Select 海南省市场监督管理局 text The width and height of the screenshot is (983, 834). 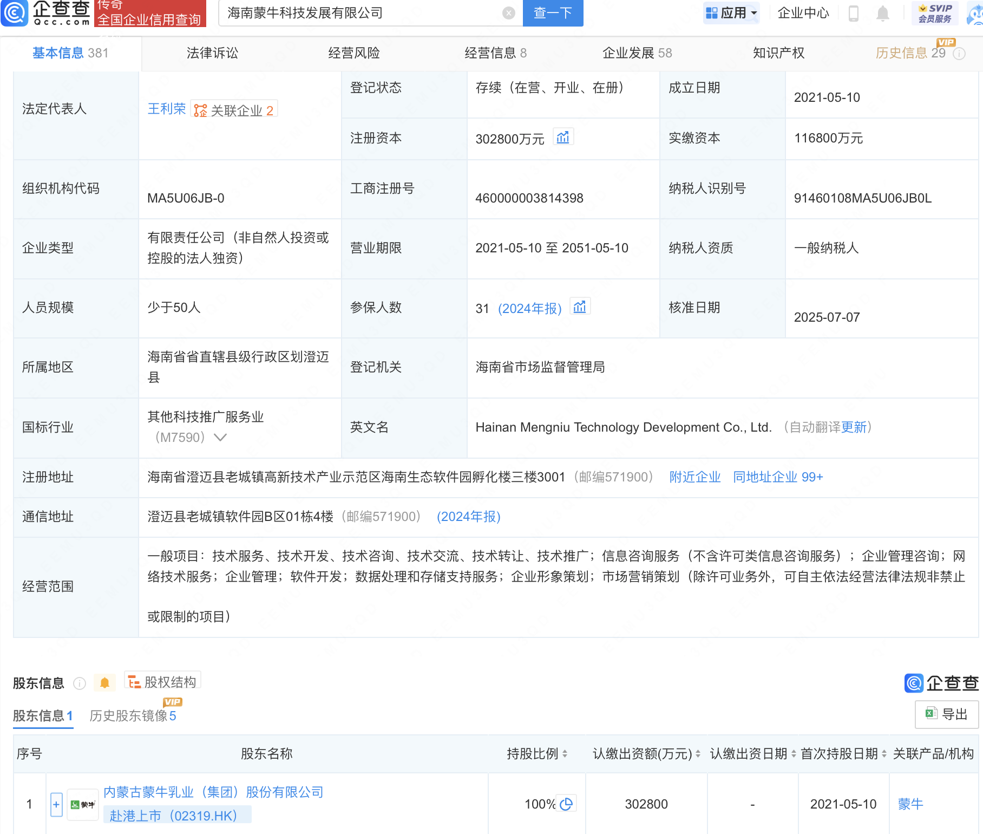[540, 367]
